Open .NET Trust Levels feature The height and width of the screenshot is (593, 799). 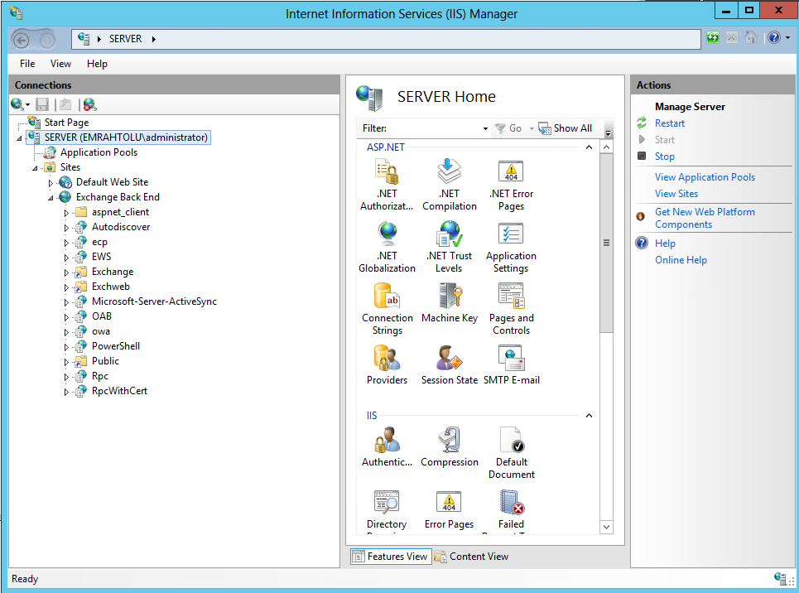coord(449,247)
